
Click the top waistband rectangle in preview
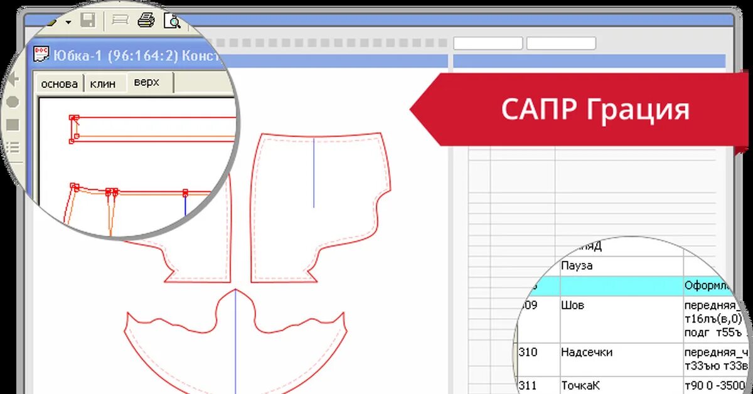pos(154,130)
